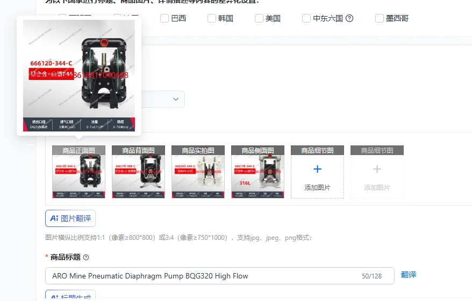Image resolution: width=472 pixels, height=301 pixels.
Task: Focus the 商品标题 input field
Action: click(x=220, y=276)
